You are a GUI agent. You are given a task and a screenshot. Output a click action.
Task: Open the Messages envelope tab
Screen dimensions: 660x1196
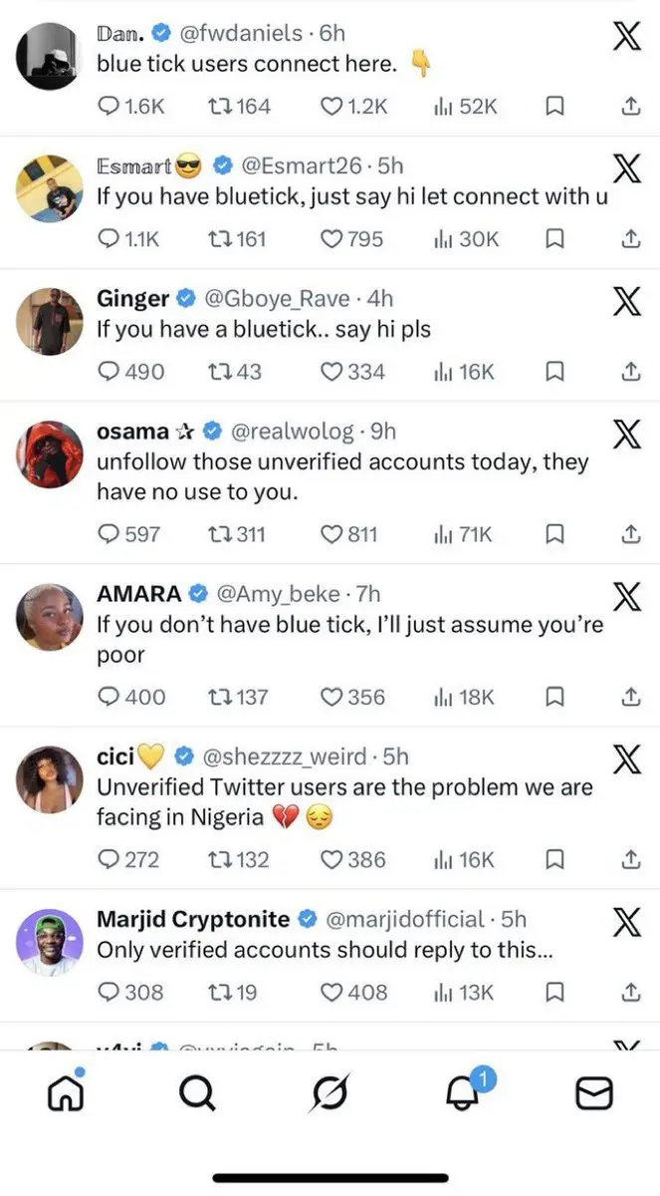[594, 1094]
